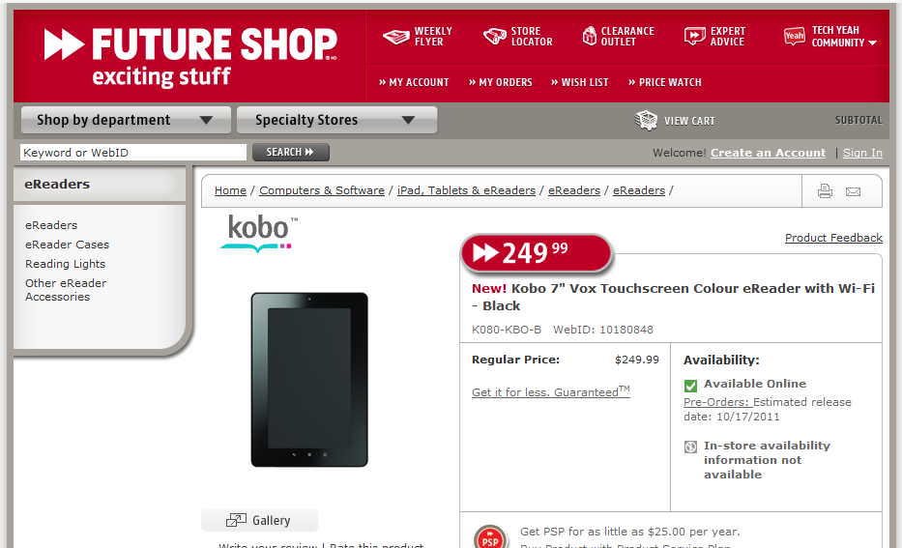Click the Tech Yeah speech-bubble icon

(795, 36)
